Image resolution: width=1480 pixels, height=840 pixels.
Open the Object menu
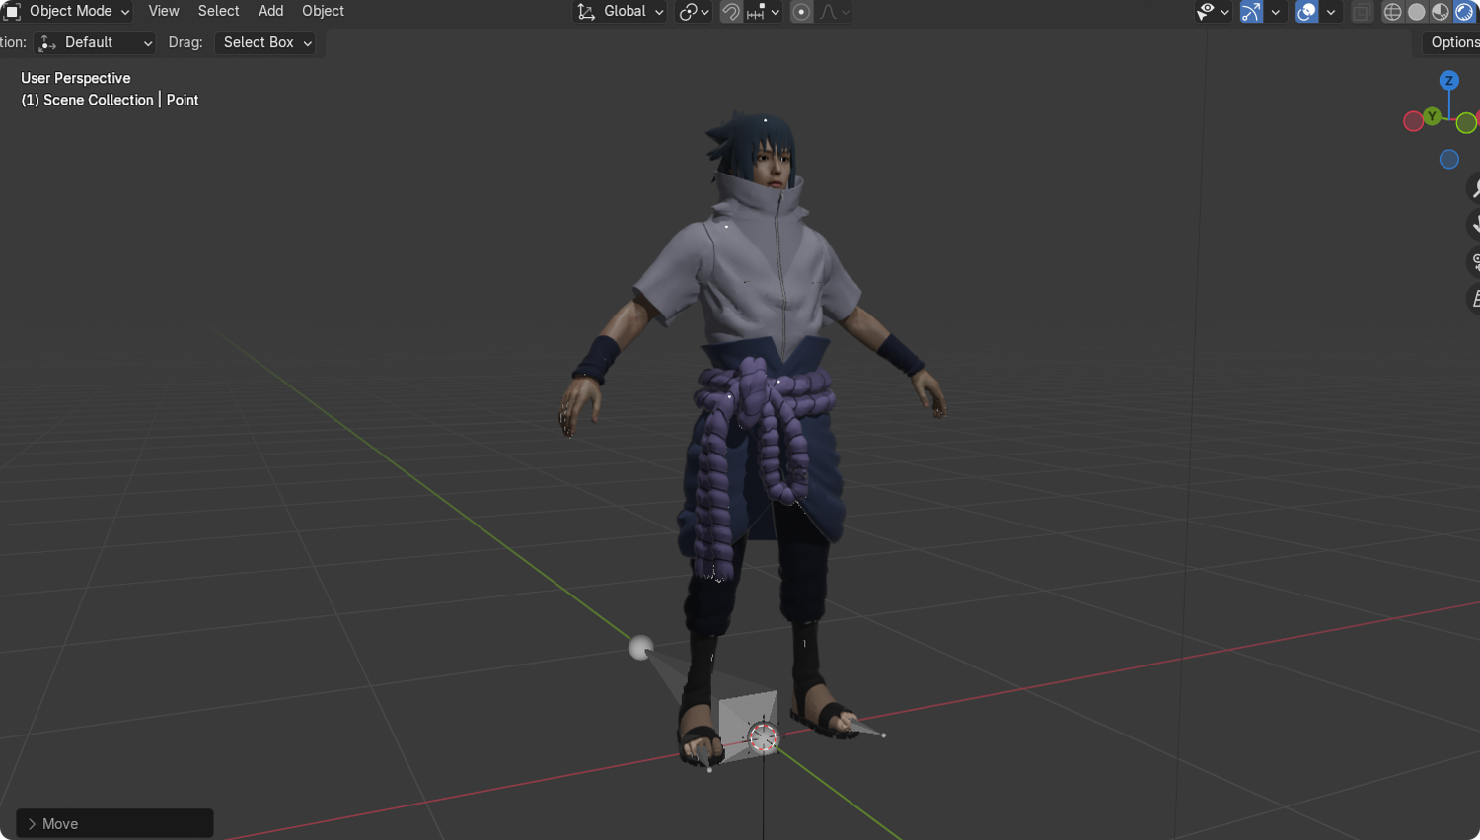click(x=323, y=11)
